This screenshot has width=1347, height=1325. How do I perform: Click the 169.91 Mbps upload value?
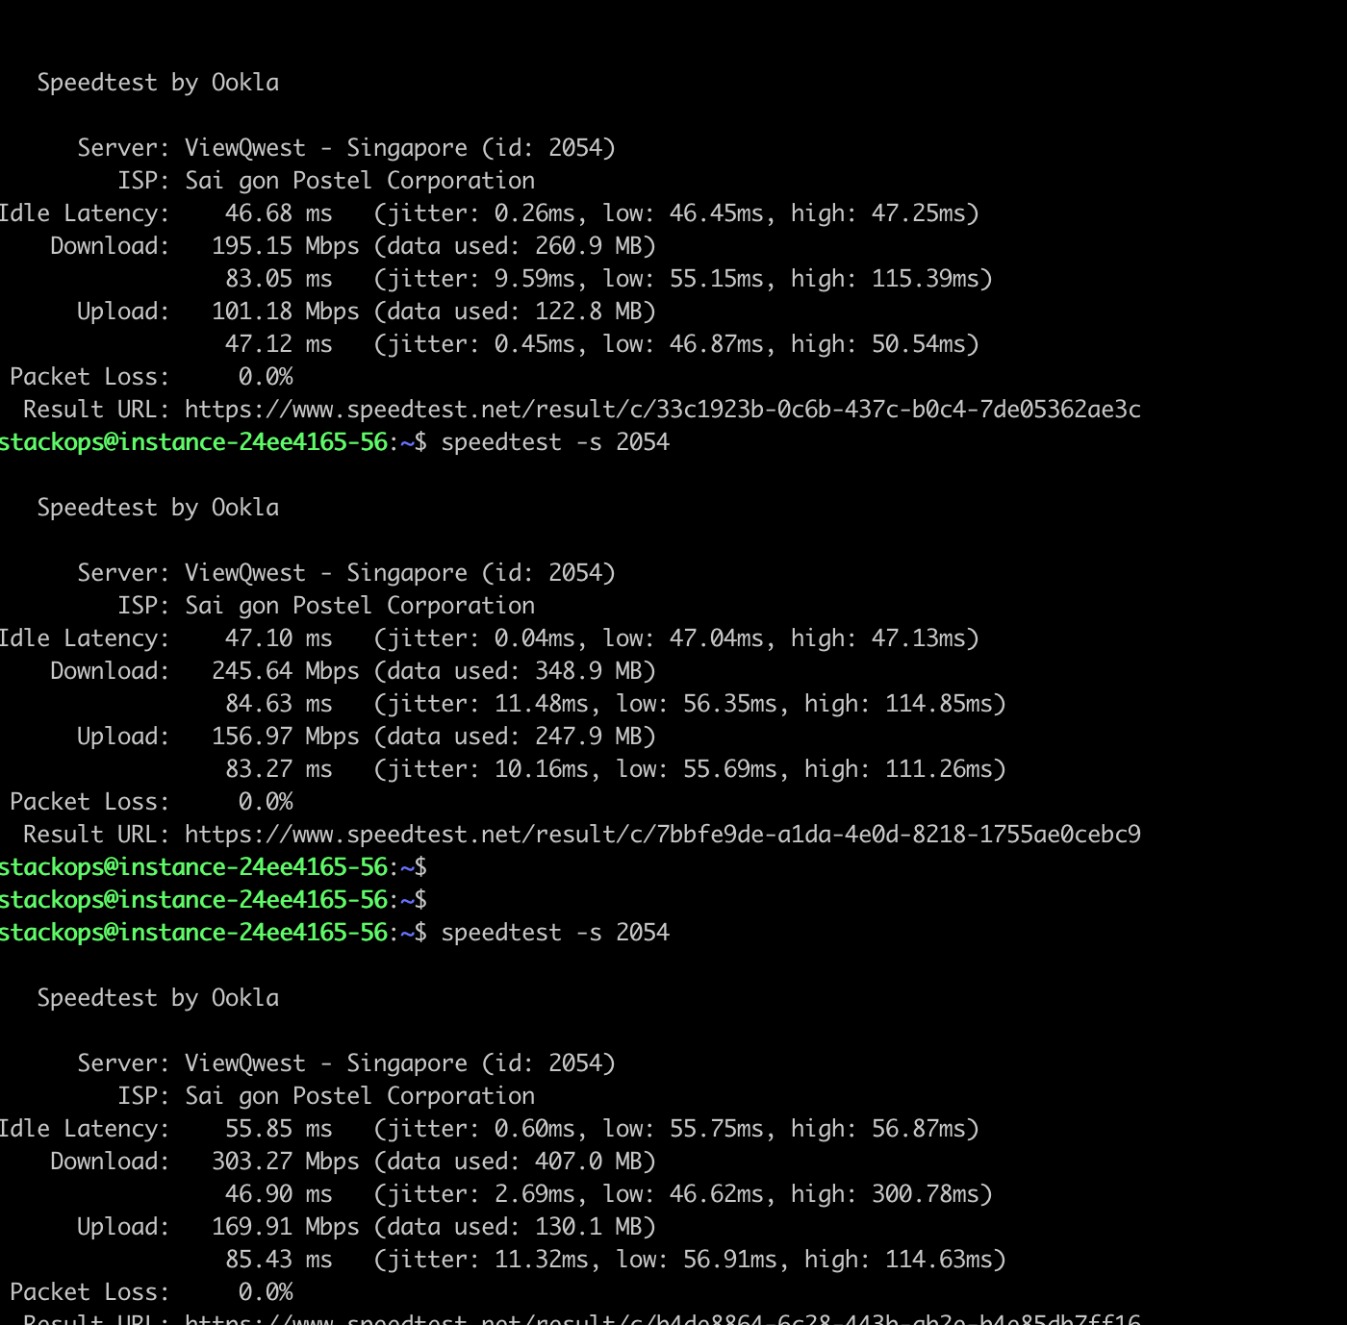coord(285,1227)
